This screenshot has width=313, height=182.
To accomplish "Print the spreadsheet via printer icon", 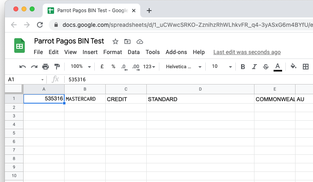I will click(x=46, y=67).
